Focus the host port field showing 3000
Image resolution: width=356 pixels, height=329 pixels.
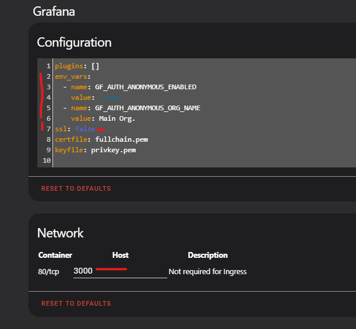119,272
